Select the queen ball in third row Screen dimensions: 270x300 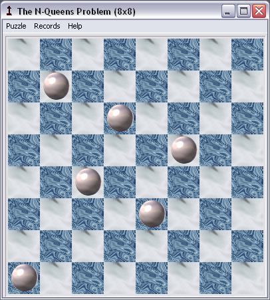120,118
